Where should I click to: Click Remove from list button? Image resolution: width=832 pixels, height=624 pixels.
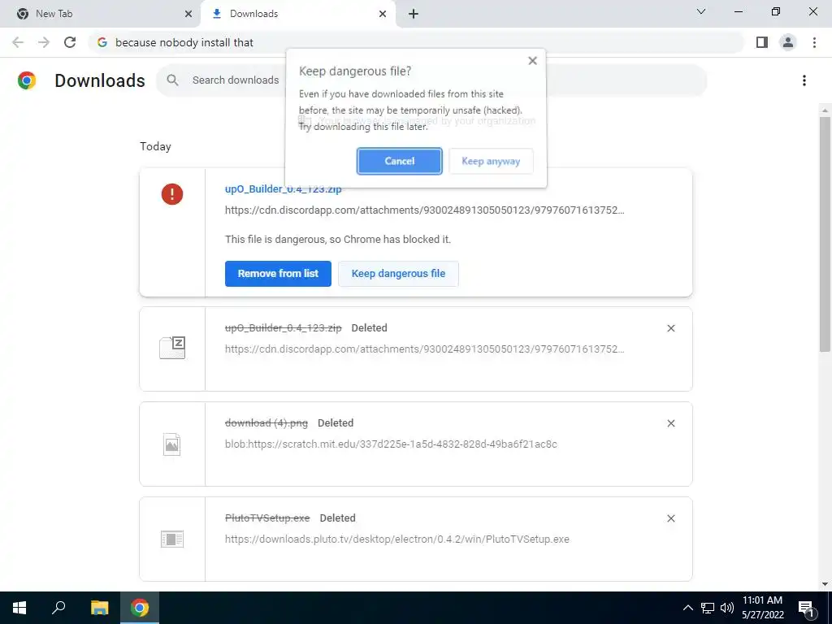[x=278, y=274]
